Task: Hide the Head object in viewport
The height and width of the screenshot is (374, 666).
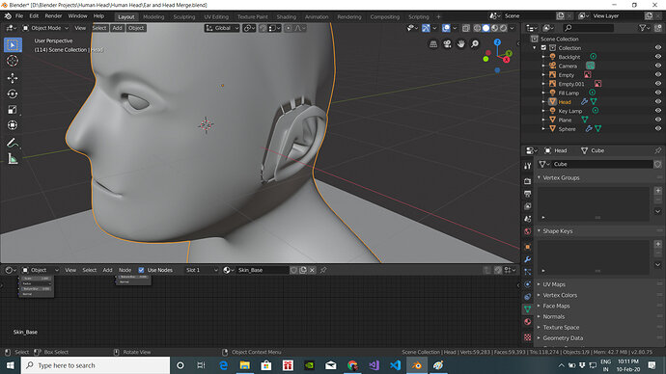Action: (658, 102)
